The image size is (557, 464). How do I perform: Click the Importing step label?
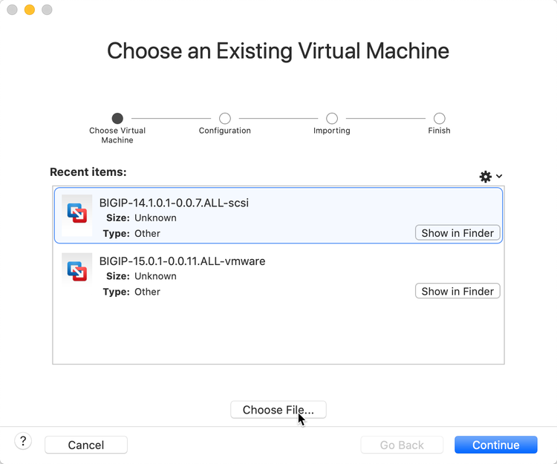332,131
